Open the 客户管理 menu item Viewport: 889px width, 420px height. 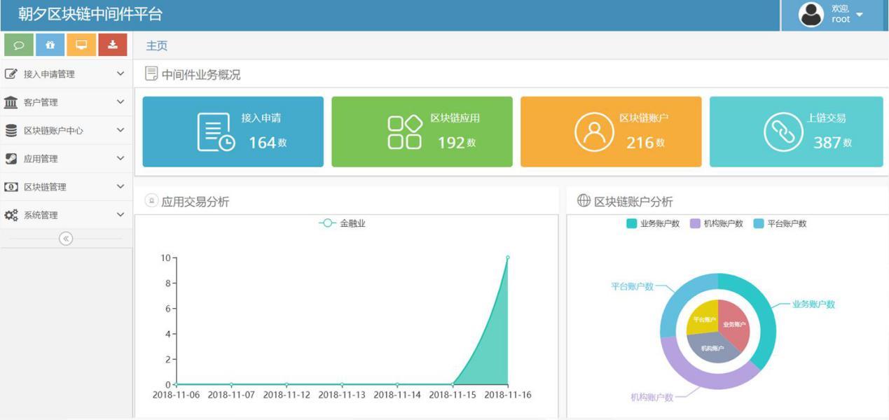66,102
